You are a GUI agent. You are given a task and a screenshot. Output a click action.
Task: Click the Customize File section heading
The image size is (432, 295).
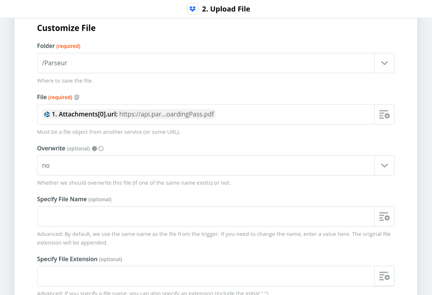[x=66, y=28]
